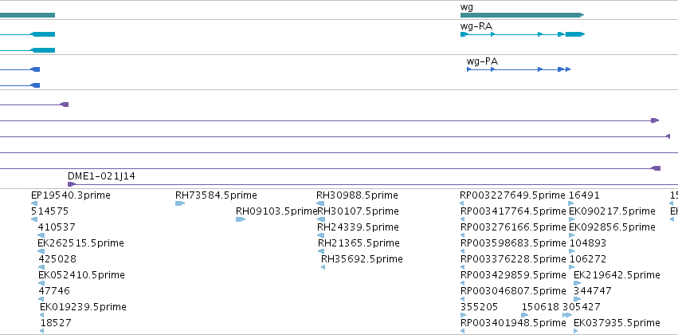
Task: Select the EK219642.5prime arrow glyph
Action: click(x=578, y=283)
